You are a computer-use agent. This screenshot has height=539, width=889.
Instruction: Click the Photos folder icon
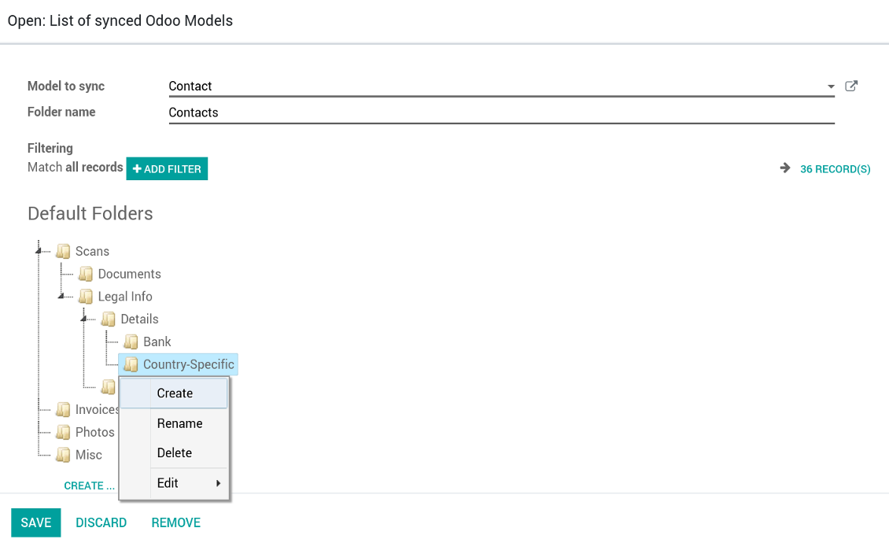coord(64,433)
